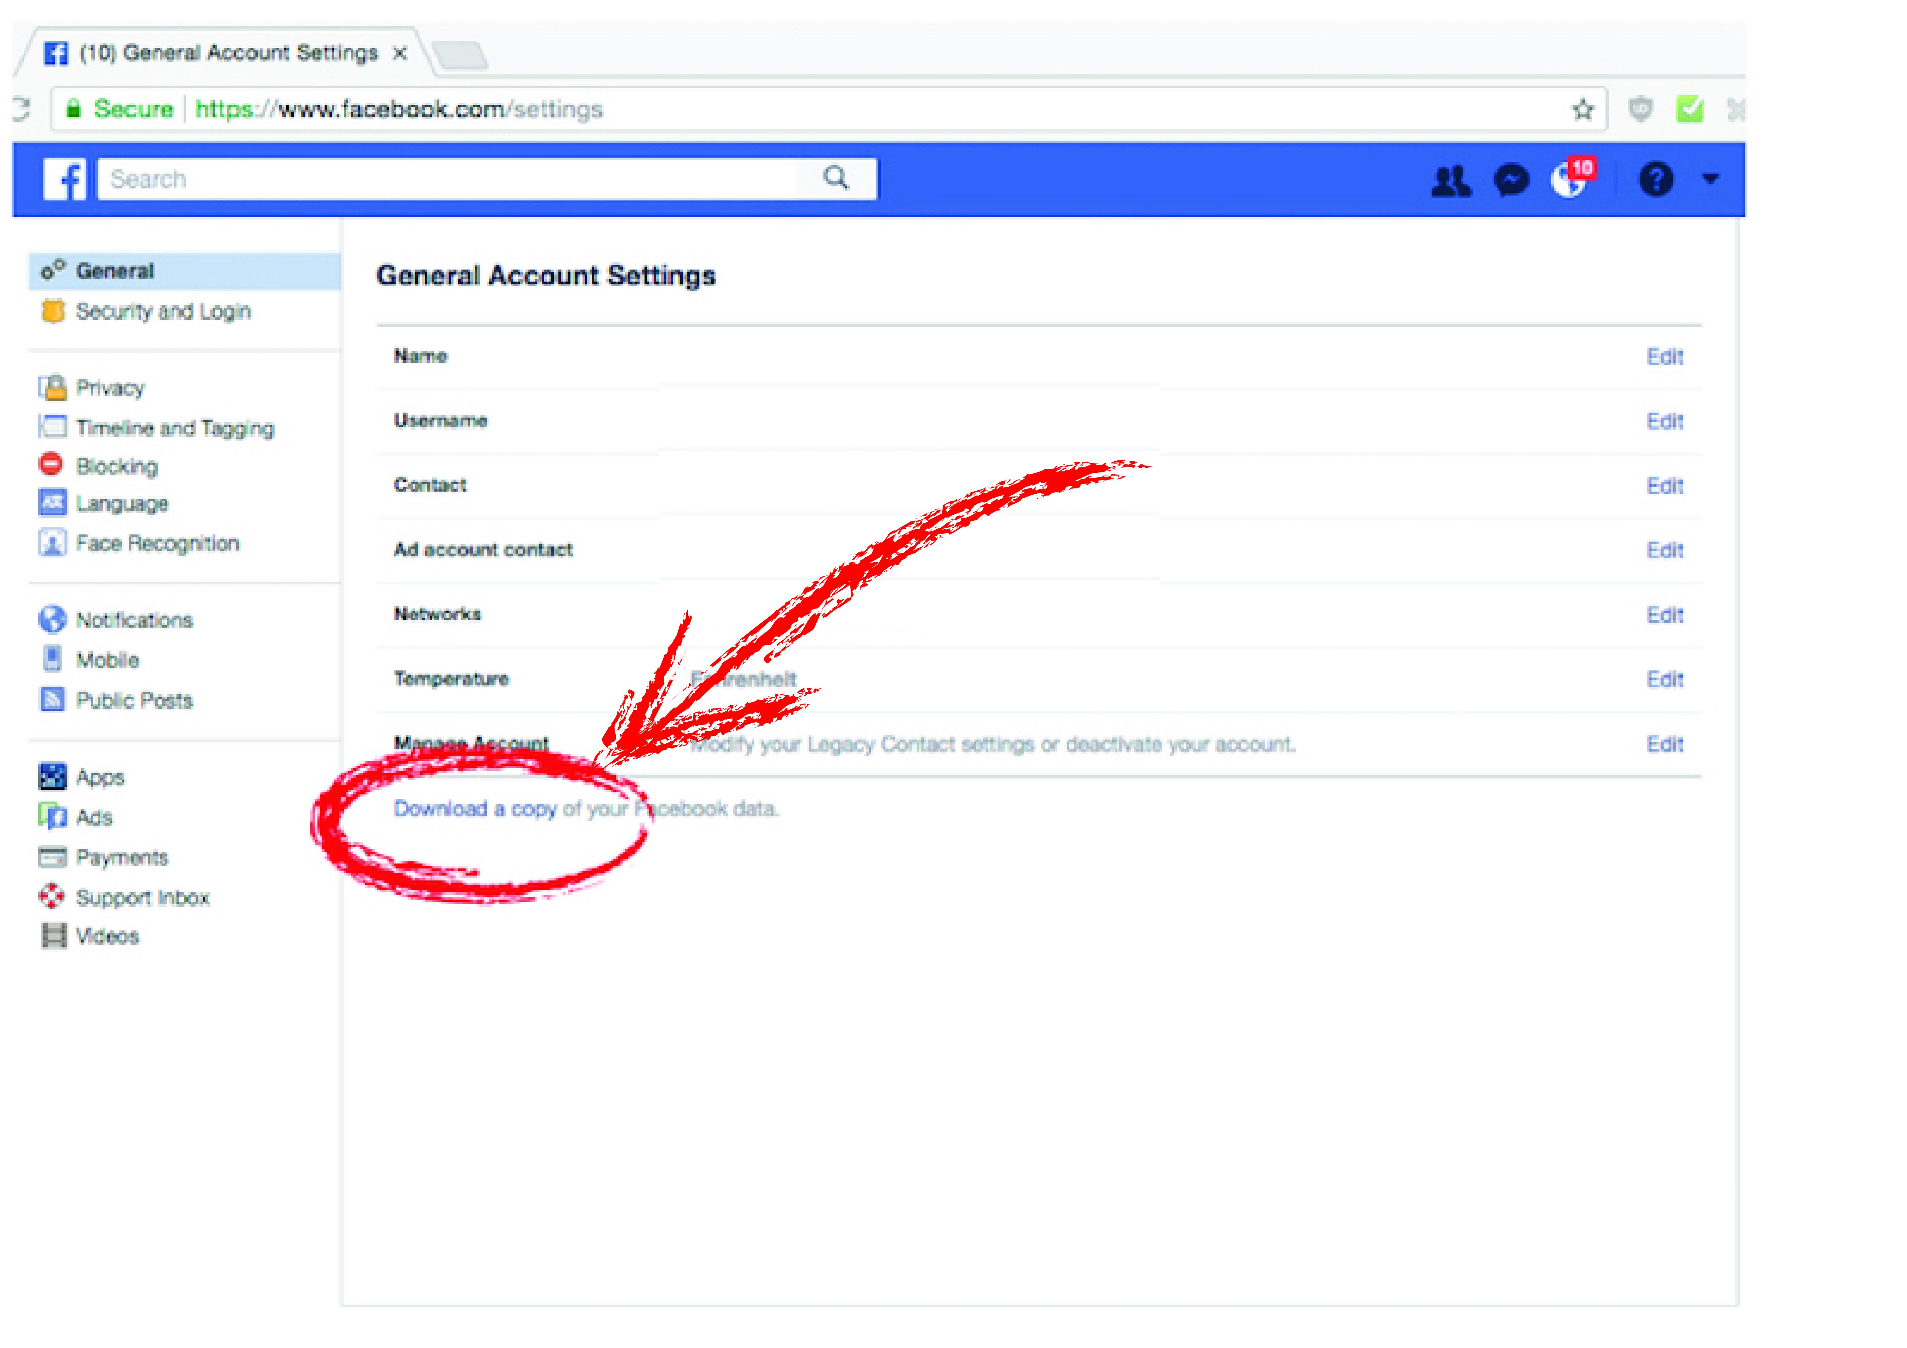The width and height of the screenshot is (1907, 1348).
Task: Click the gears icon beside General
Action: [x=52, y=270]
